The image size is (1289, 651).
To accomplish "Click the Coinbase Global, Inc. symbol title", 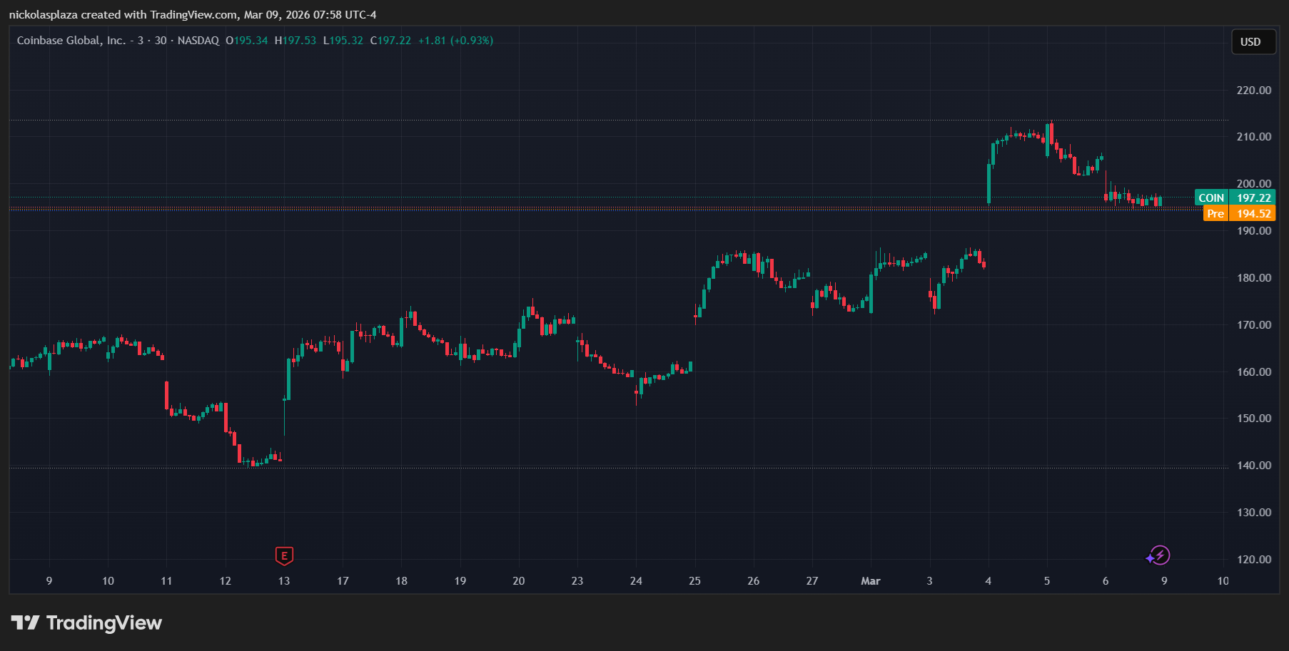I will (x=71, y=41).
